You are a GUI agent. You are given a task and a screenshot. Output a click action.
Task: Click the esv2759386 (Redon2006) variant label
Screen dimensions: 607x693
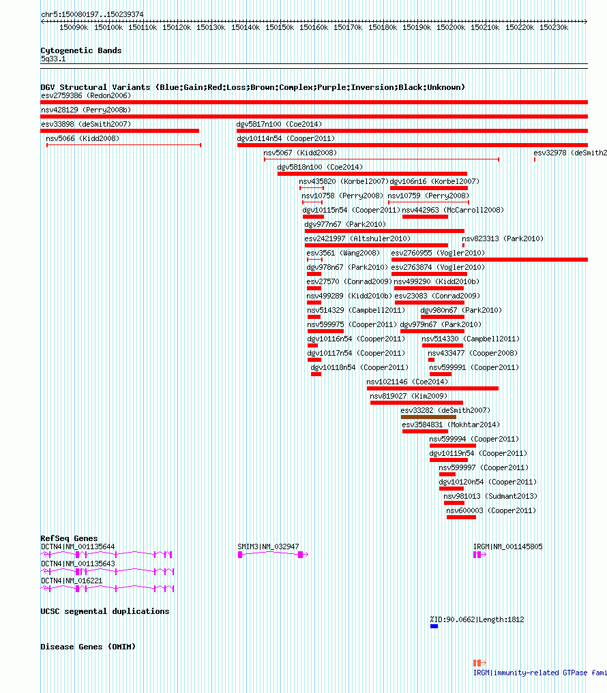[x=86, y=95]
